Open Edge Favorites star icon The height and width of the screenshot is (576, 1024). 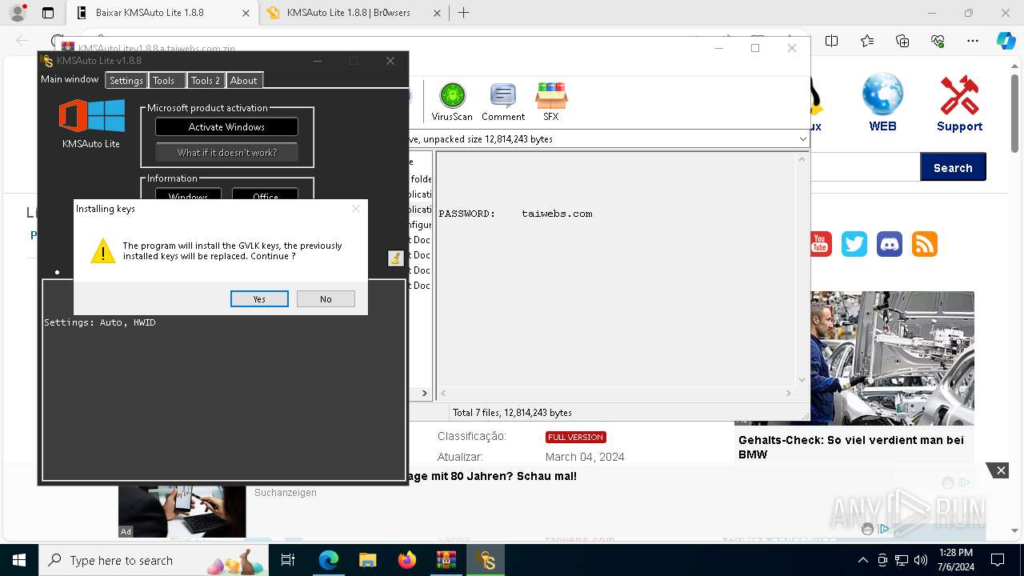tap(867, 41)
